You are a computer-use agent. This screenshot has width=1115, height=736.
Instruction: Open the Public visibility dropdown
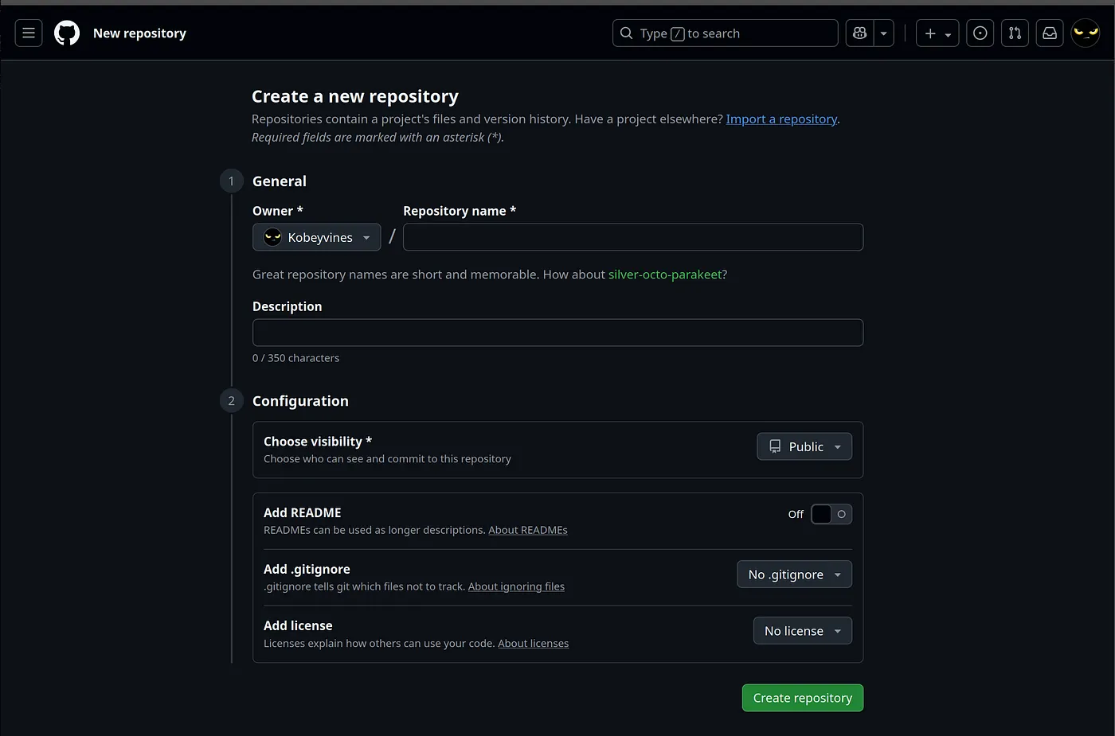point(804,446)
